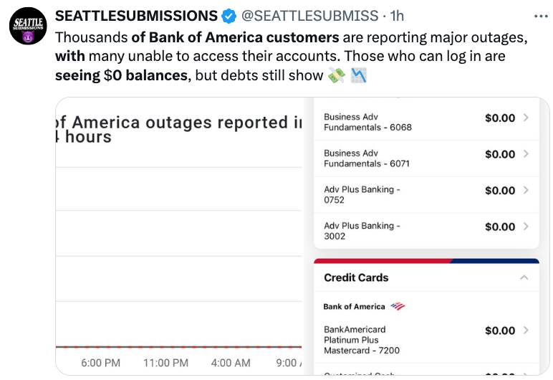
Task: Expand Adv Plus Banking 3002 arrow
Action: pyautogui.click(x=526, y=227)
